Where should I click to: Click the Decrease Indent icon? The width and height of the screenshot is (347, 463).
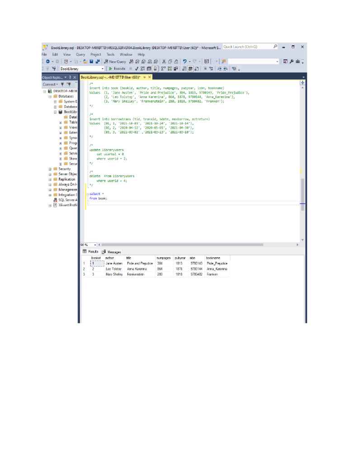[x=220, y=69]
